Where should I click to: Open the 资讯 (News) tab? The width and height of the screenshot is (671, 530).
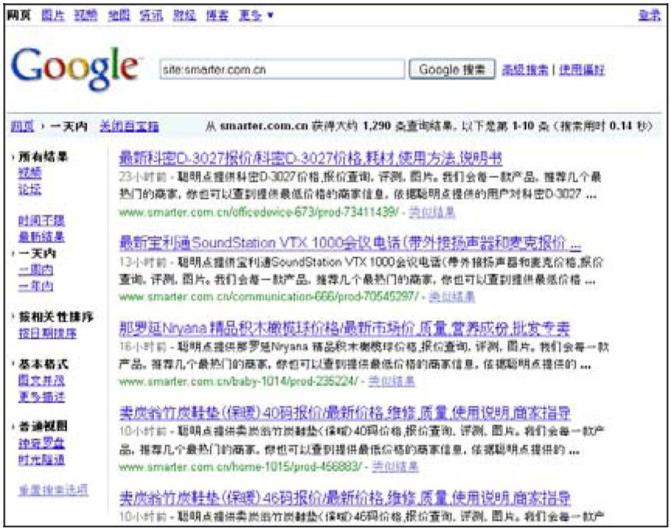tap(152, 16)
